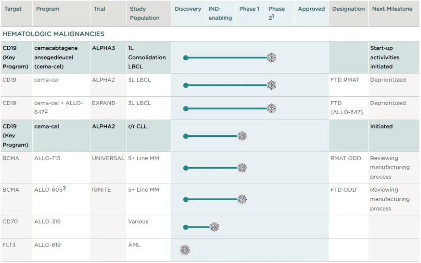
Task: Click the Approved column header
Action: tap(311, 9)
